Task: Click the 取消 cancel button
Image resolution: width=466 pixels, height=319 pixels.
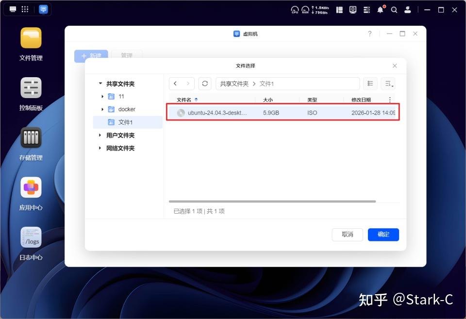Action: pyautogui.click(x=348, y=234)
